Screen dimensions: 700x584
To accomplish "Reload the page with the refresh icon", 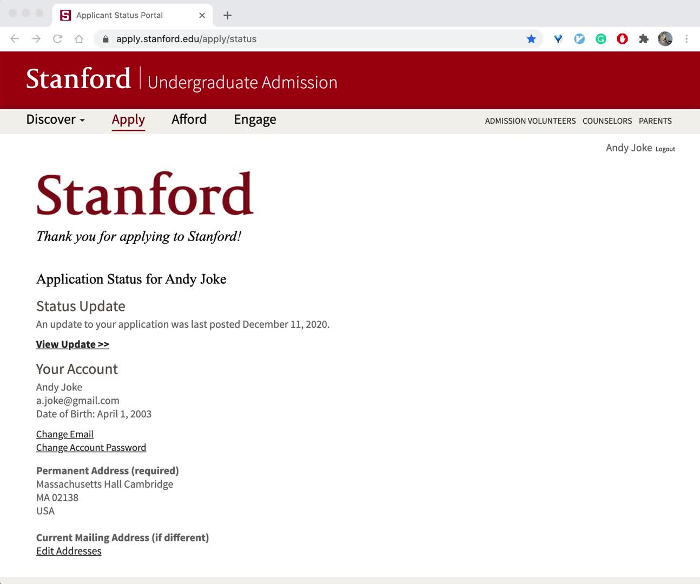I will (57, 39).
